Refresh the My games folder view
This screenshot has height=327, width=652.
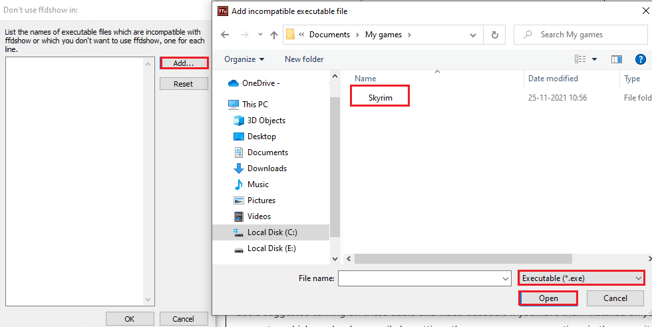(x=494, y=35)
